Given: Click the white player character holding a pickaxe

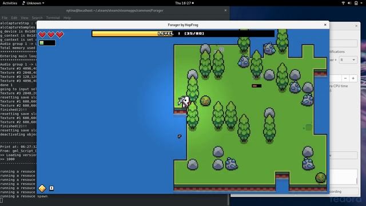Looking at the screenshot, I should 184,102.
